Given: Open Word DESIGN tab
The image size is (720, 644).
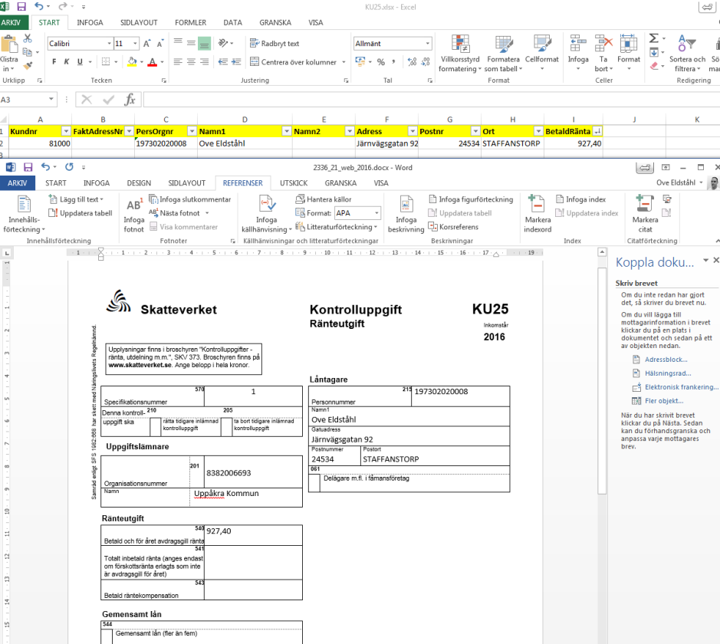Looking at the screenshot, I should [139, 183].
